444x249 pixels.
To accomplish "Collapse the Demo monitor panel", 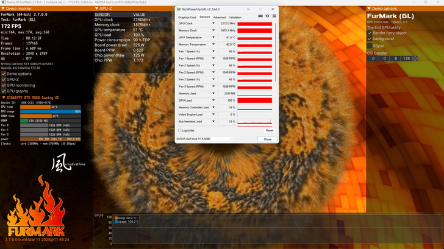I will (3, 9).
